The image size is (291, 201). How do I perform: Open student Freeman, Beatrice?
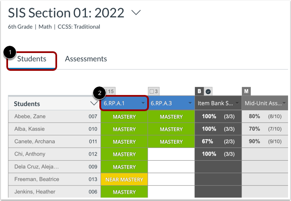(37, 179)
